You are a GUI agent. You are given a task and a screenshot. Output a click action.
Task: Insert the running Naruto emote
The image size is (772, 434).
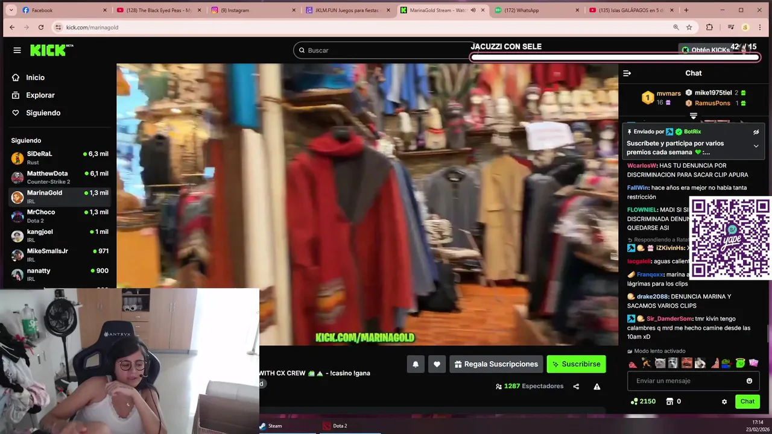pos(646,363)
